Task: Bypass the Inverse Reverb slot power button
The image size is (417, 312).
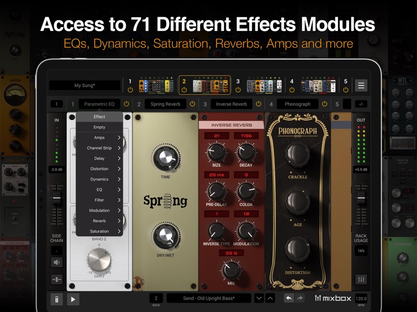Action: pyautogui.click(x=258, y=104)
